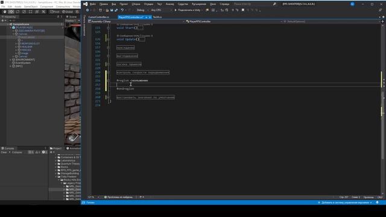
Task: Open the Файл menu in Visual Studio
Action: pos(93,4)
